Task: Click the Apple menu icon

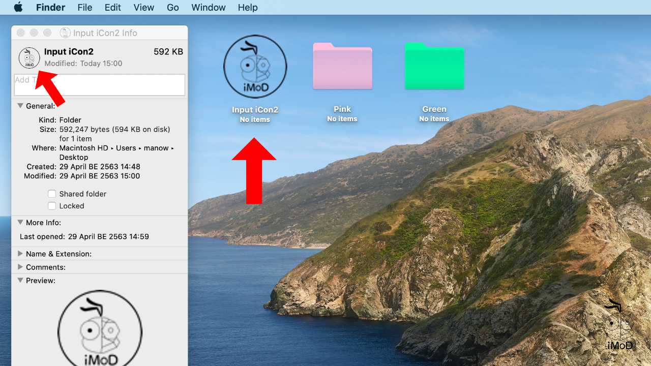Action: [x=18, y=7]
